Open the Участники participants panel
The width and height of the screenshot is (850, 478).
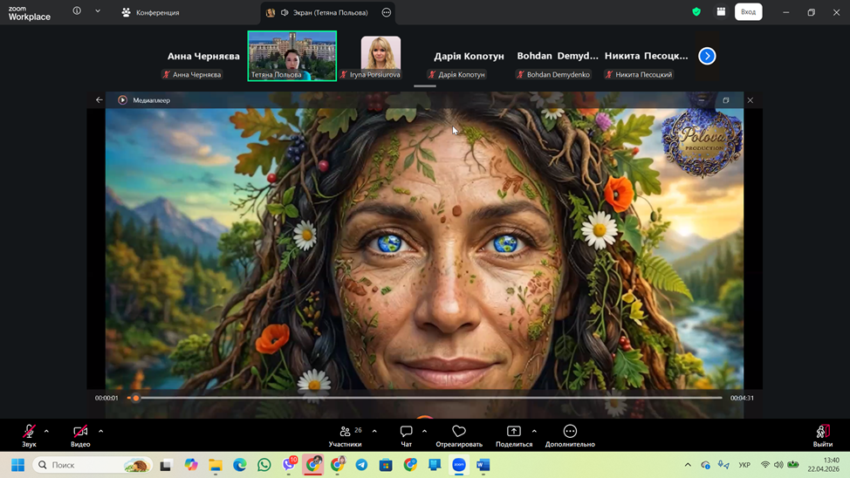click(x=346, y=436)
